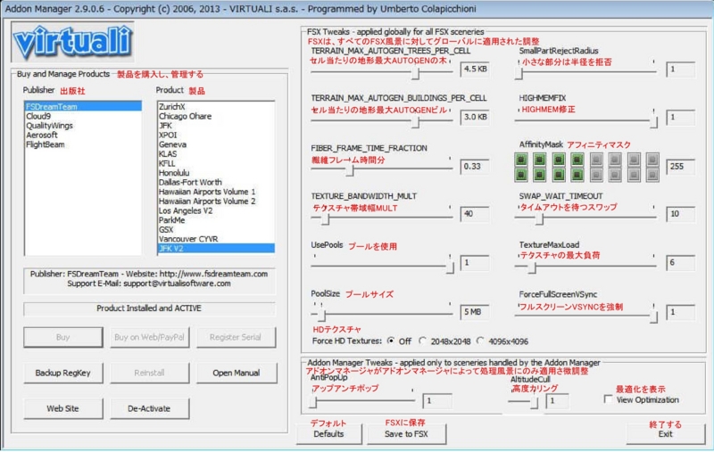Select Vancouver CYVR product

(216, 239)
